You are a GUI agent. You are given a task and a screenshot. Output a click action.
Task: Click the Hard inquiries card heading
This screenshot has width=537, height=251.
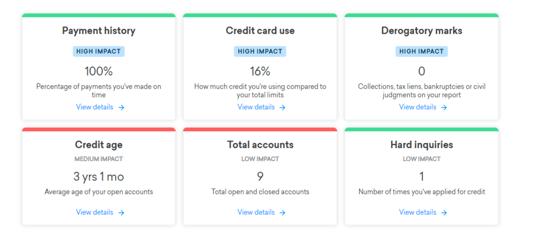pos(422,145)
